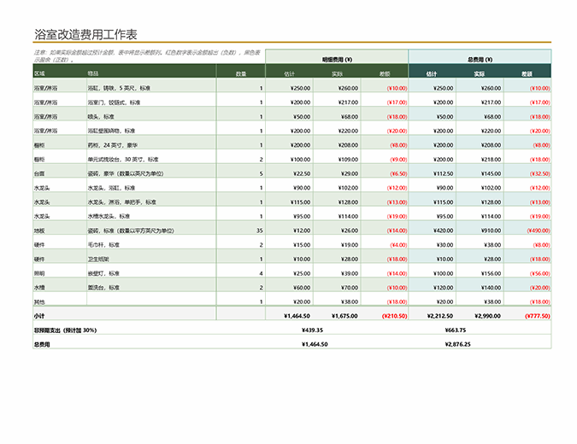The image size is (577, 444).
Task: Select the 总费用 (¥) group header
Action: (x=480, y=60)
